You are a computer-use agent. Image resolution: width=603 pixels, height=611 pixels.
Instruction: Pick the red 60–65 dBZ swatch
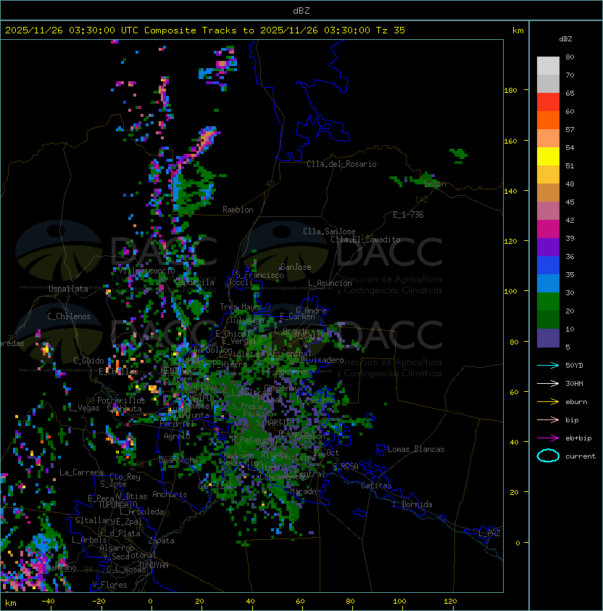[x=548, y=102]
